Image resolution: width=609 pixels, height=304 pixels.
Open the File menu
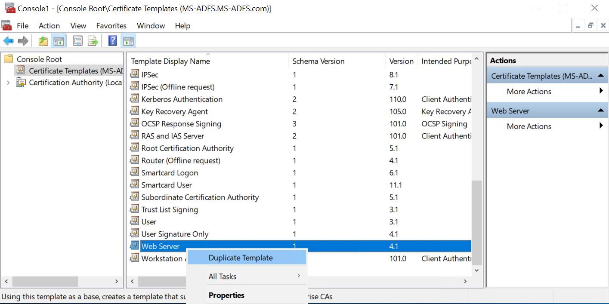click(x=23, y=26)
